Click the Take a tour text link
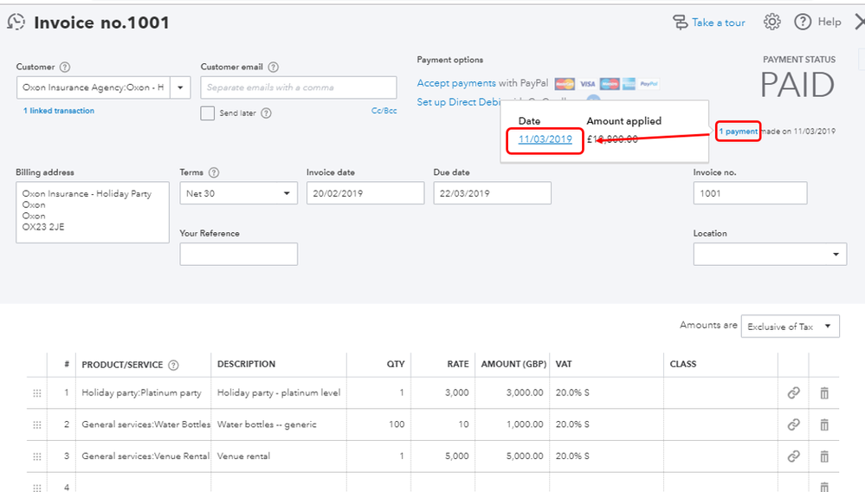The height and width of the screenshot is (492, 865). [x=719, y=23]
